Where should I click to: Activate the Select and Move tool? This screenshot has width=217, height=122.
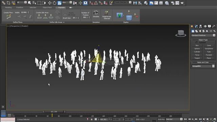tap(50, 3)
